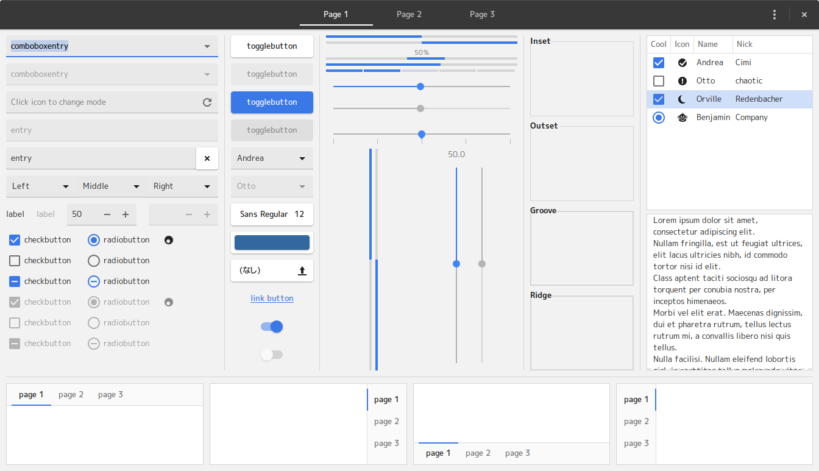The height and width of the screenshot is (471, 819).
Task: Sort by Cool column header
Action: coord(659,44)
